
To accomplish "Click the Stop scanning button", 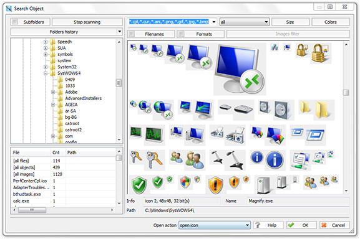I will point(87,22).
